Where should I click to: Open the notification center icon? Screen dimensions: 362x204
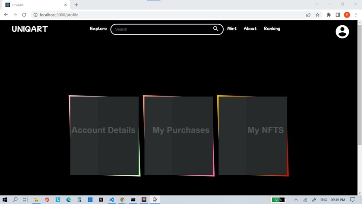coord(353,200)
